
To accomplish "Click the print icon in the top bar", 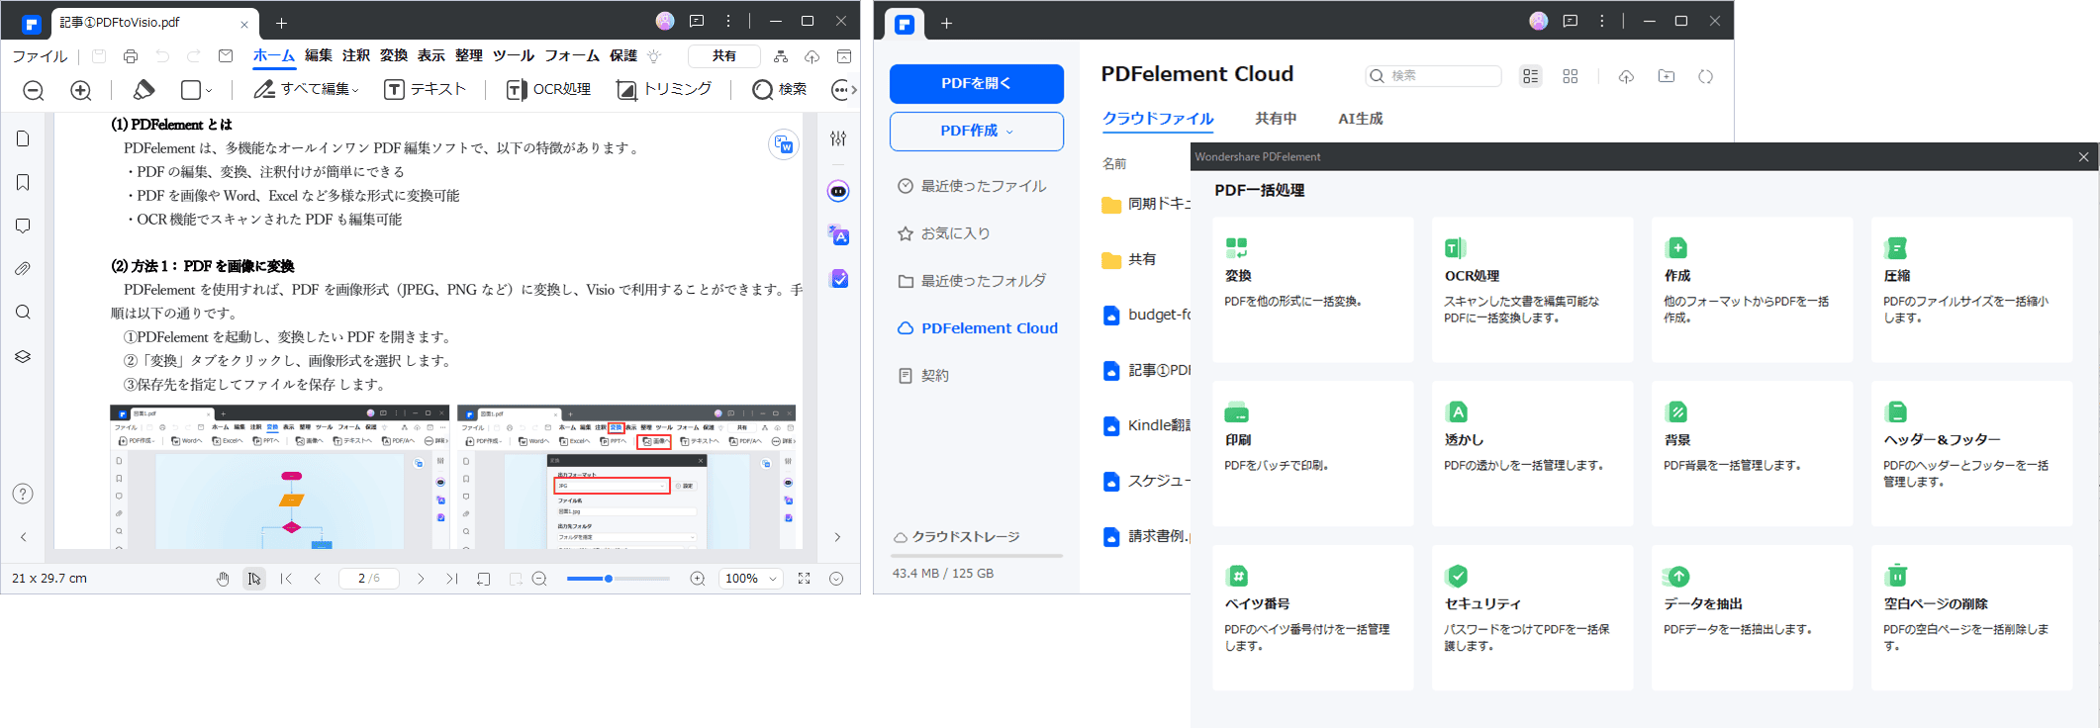I will pyautogui.click(x=131, y=56).
